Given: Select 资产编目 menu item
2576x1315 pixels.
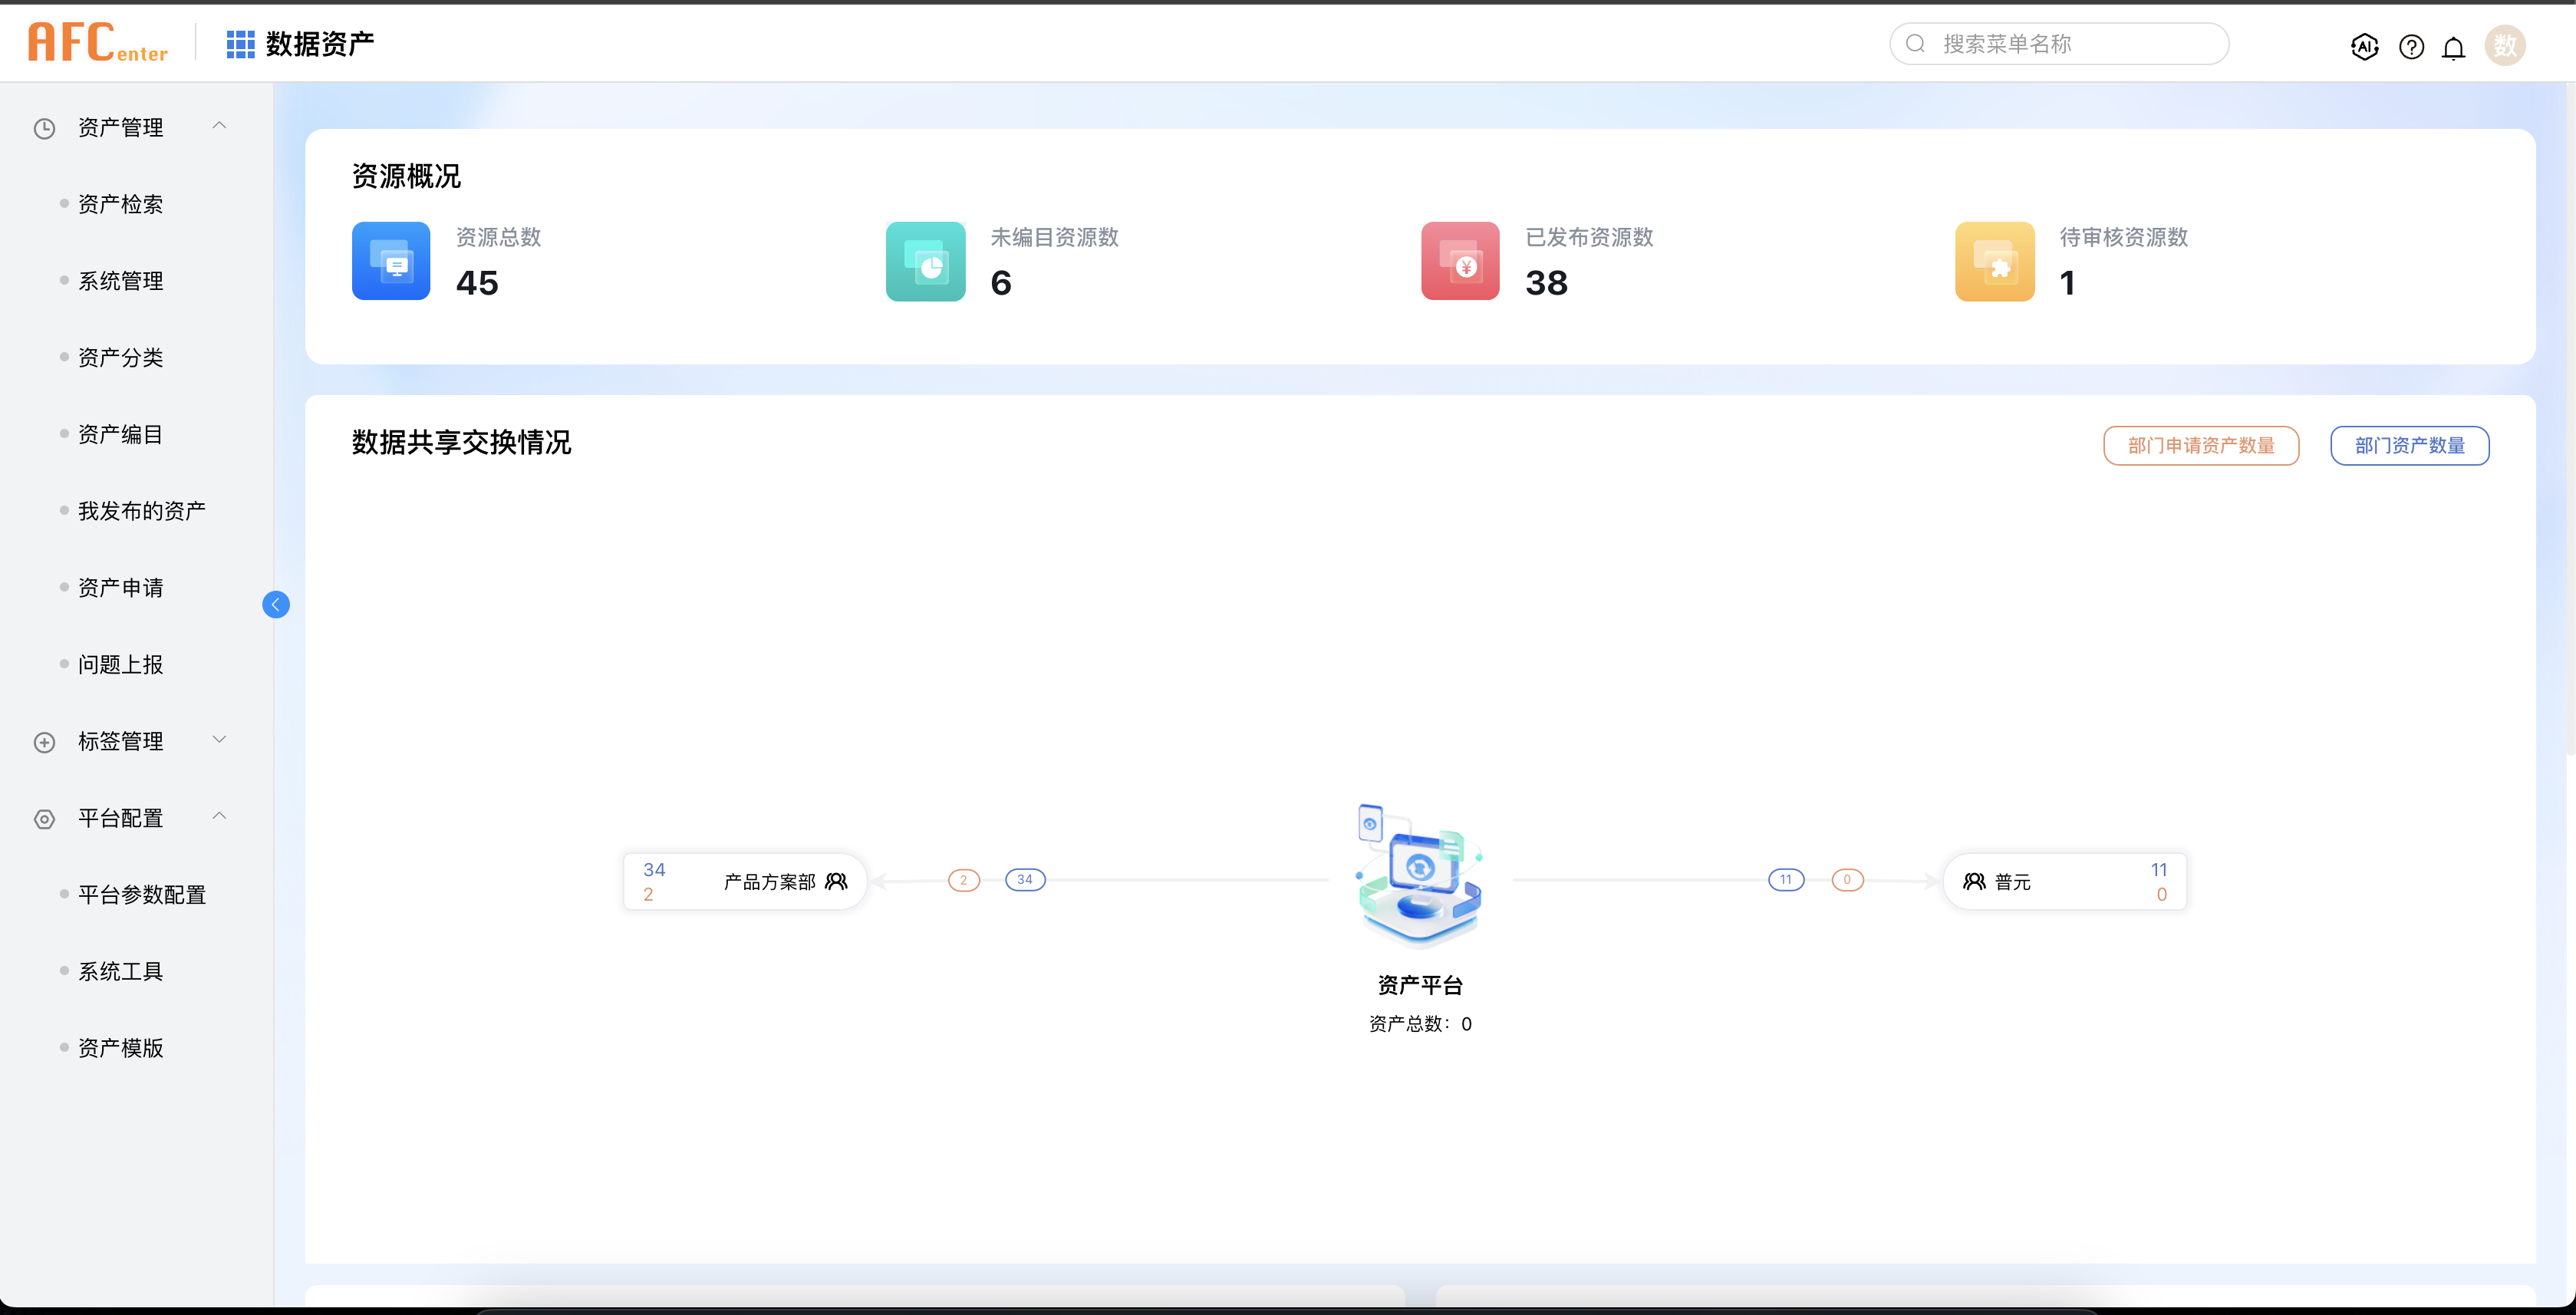Looking at the screenshot, I should coord(120,434).
